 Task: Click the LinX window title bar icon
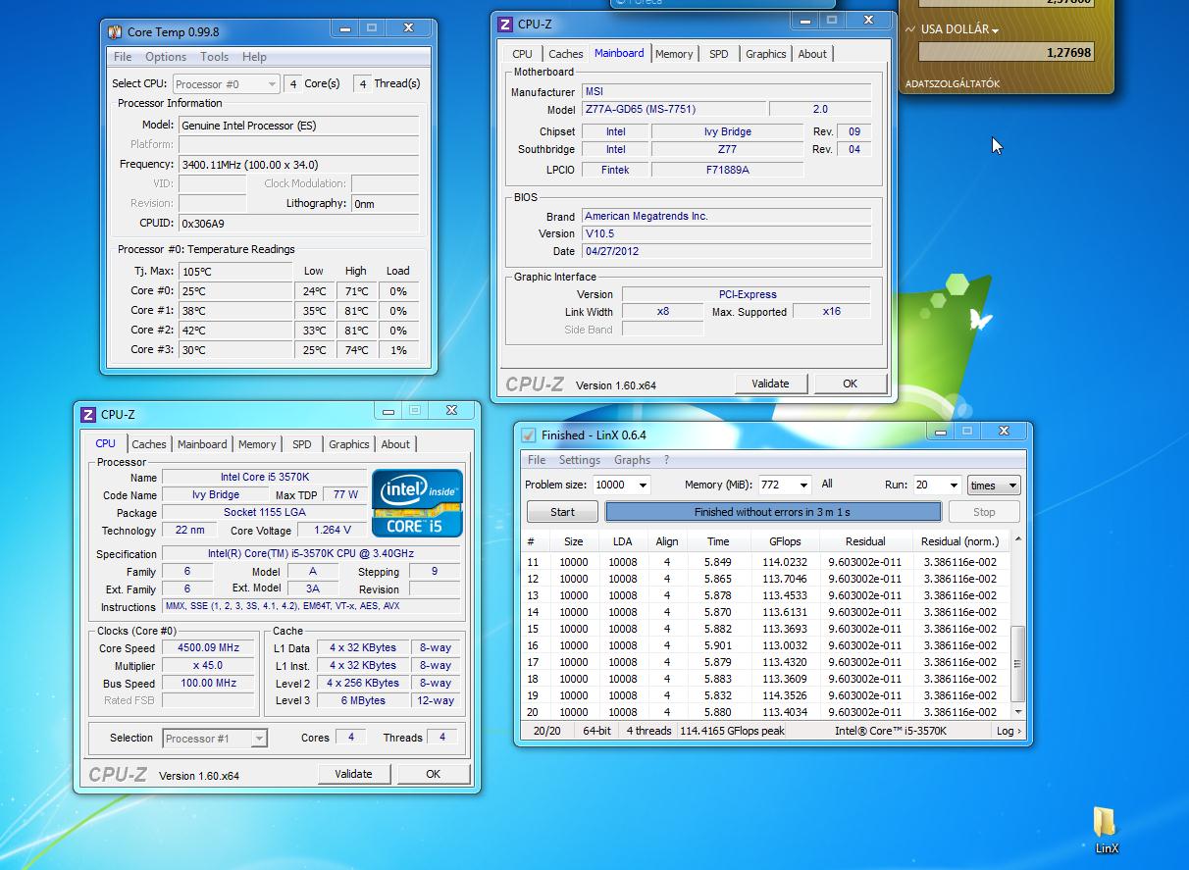pyautogui.click(x=529, y=435)
